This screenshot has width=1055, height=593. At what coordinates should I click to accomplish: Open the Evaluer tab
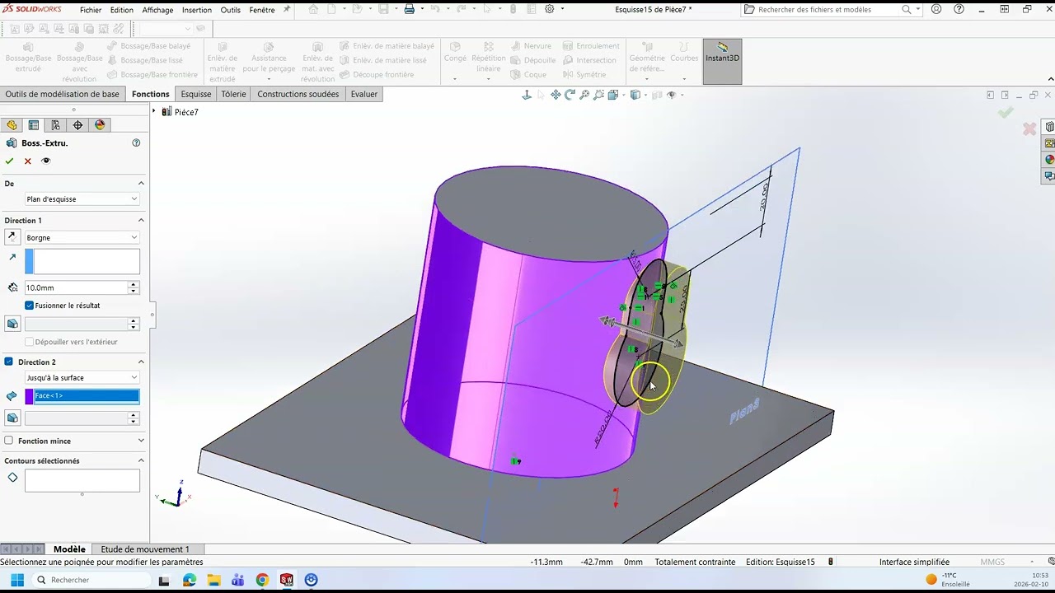(364, 94)
